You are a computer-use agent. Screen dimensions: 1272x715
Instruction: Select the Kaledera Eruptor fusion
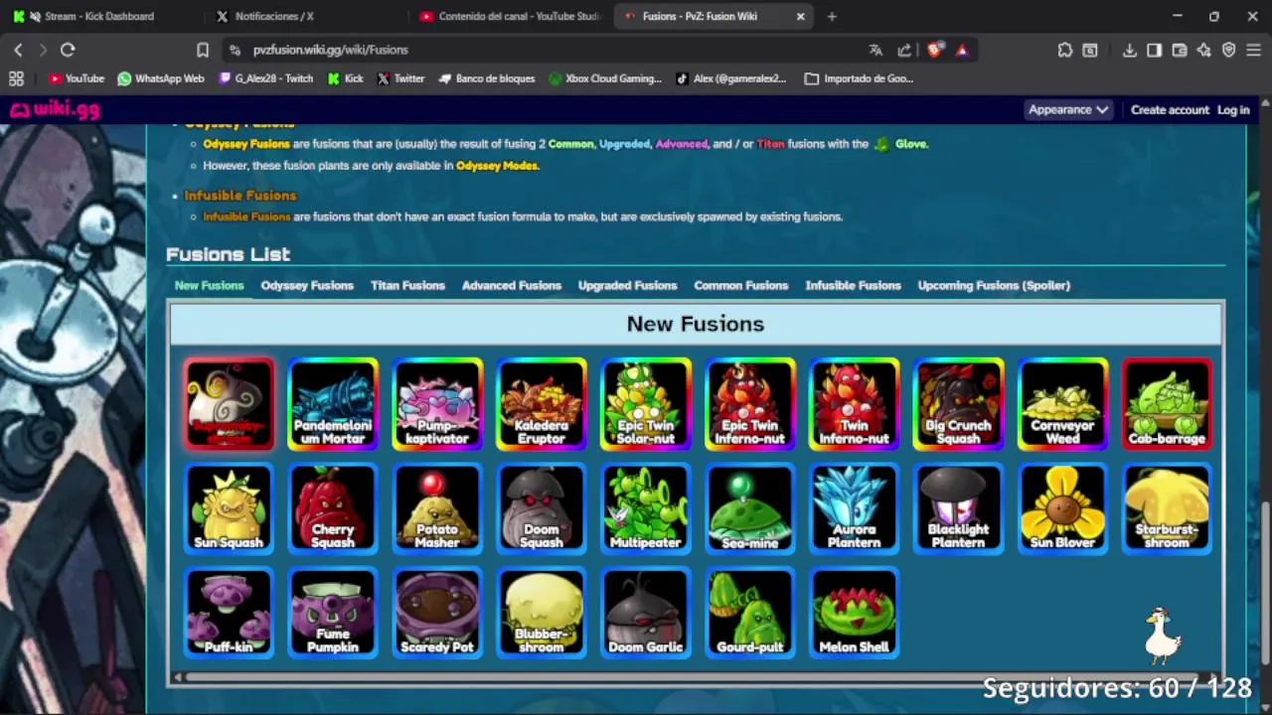(x=542, y=404)
